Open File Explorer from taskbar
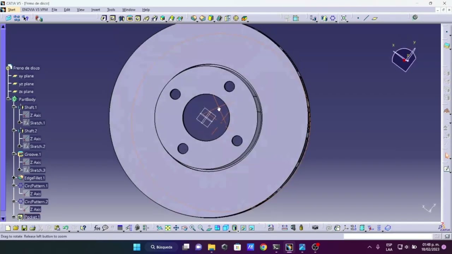 point(212,247)
